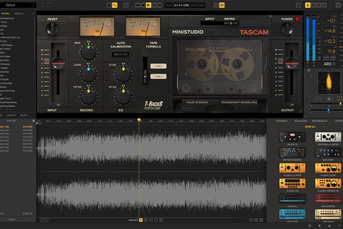Click the fade-in icon below waveform
Viewport: 343px width, 229px height.
click(42, 220)
